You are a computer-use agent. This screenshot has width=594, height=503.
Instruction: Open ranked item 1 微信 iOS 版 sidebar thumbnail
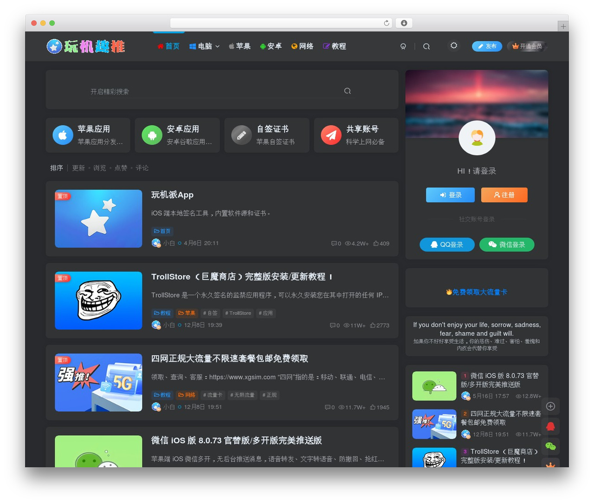coord(434,386)
